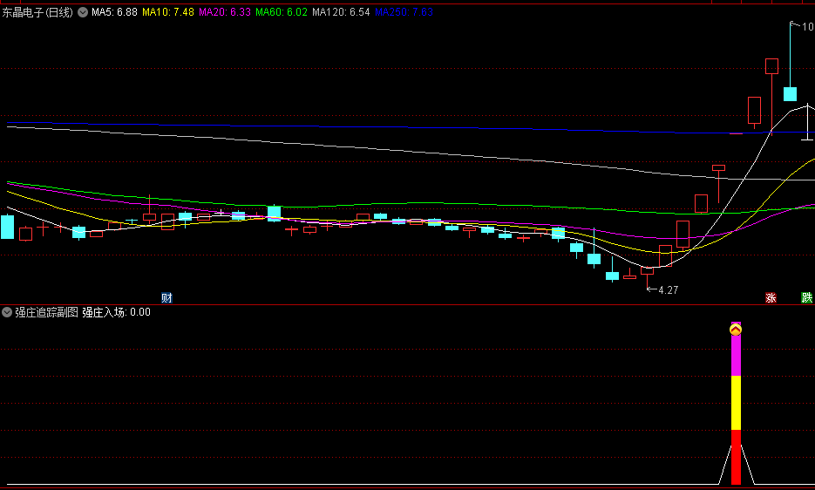Click the red 涨 marker icon
Viewport: 815px width, 490px height.
[771, 297]
